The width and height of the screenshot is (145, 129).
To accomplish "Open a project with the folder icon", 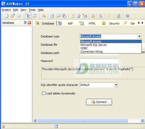I will click(13, 16).
